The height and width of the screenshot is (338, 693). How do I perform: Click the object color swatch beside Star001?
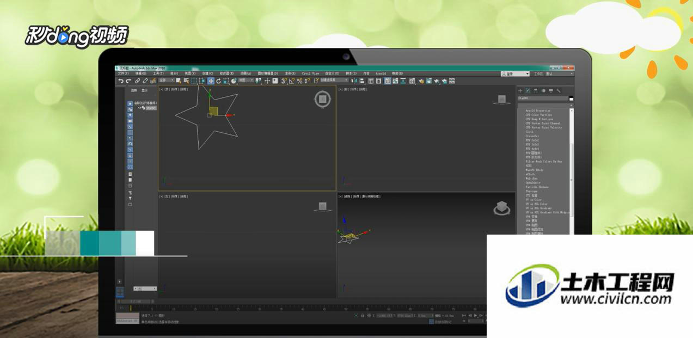click(x=571, y=98)
